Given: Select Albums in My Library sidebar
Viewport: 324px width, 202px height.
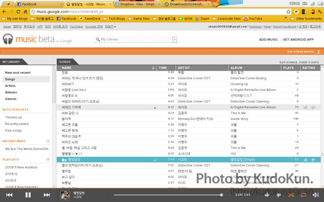Looking at the screenshot, I should [11, 92].
